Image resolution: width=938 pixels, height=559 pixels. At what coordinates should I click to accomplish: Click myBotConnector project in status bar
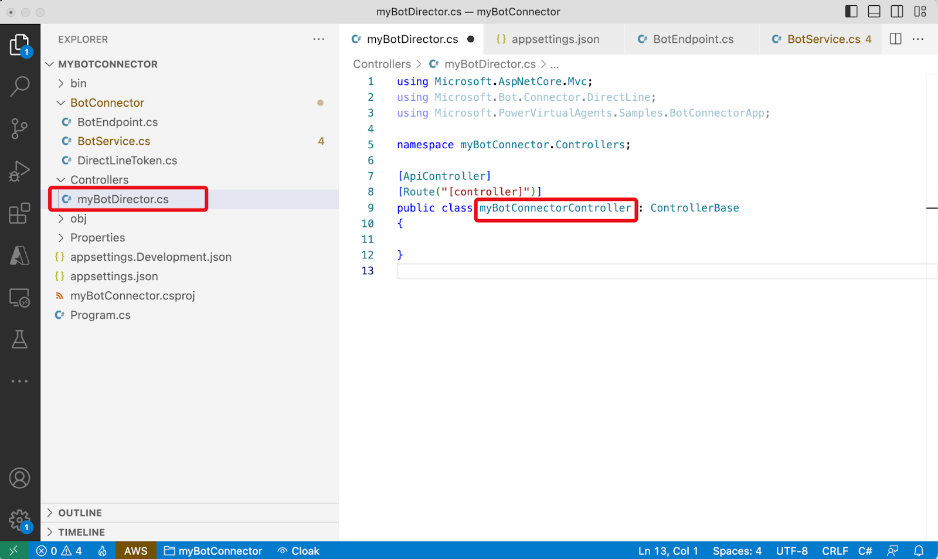(213, 551)
